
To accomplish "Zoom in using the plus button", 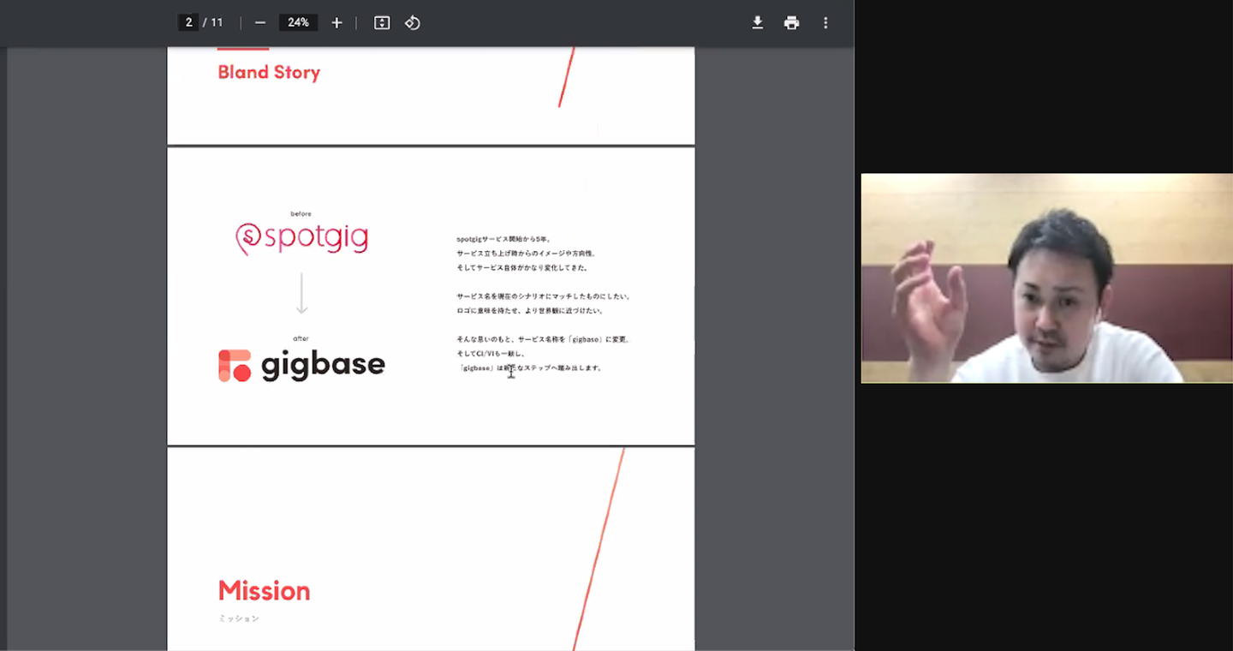I will (337, 23).
